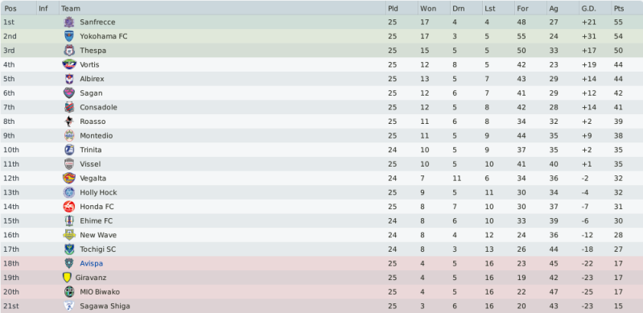Click the Vegalta club crest icon
Viewport: 643px width, 313px height.
[69, 178]
